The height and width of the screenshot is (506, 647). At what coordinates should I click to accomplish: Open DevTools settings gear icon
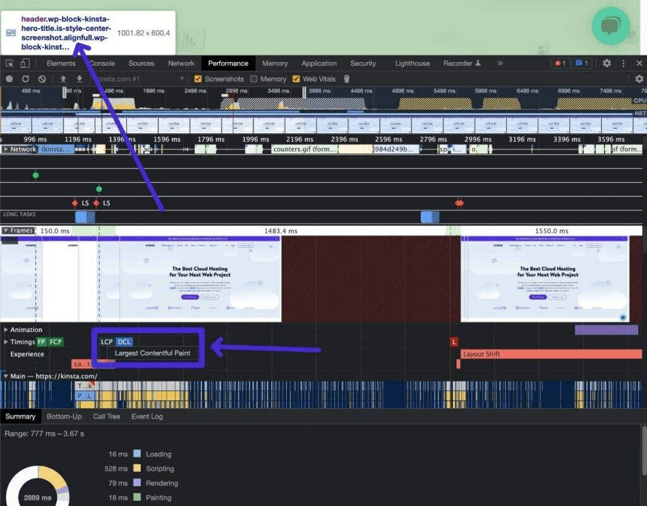(x=607, y=63)
